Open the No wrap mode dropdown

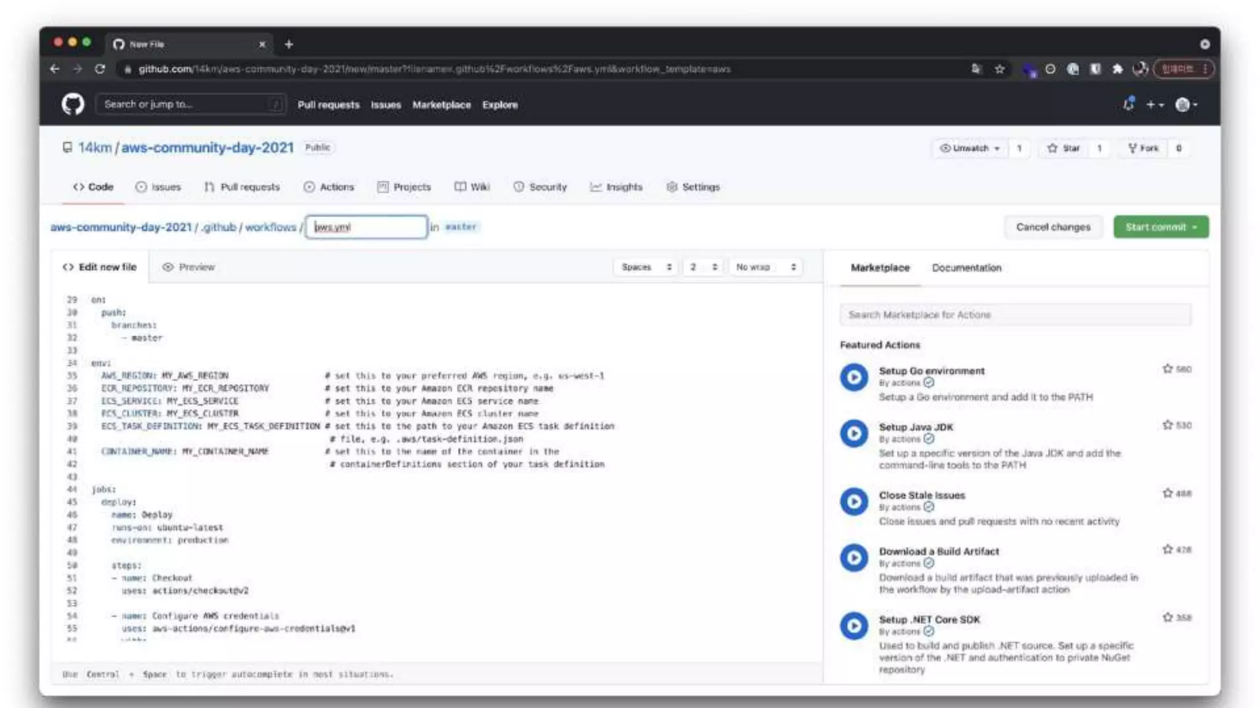pyautogui.click(x=766, y=267)
